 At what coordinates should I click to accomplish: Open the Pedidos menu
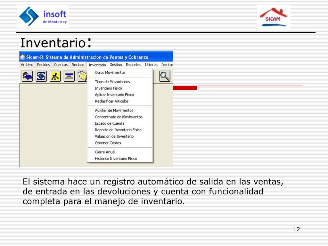tap(44, 65)
